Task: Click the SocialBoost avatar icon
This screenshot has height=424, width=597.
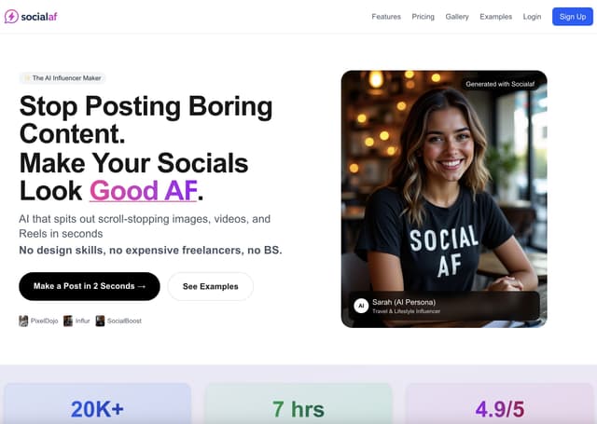Action: [x=100, y=321]
